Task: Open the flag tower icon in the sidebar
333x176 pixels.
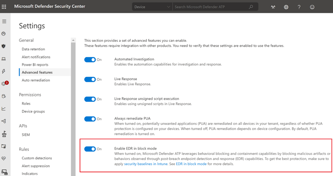Action: pyautogui.click(x=4, y=134)
